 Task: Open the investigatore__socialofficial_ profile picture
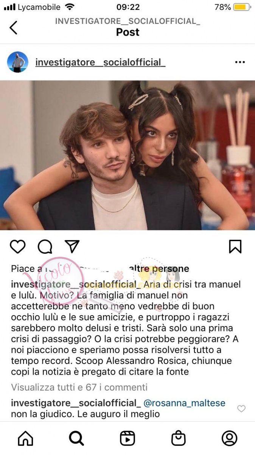pos(18,62)
